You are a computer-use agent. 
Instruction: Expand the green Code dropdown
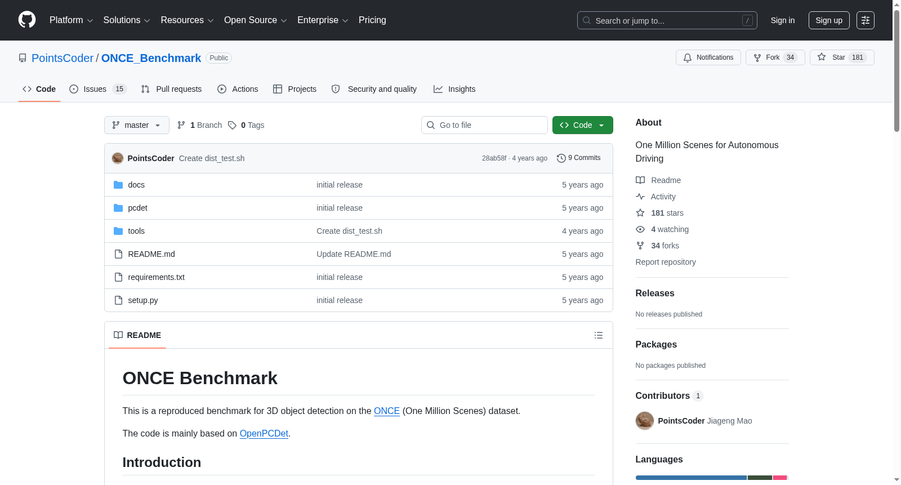(x=582, y=125)
